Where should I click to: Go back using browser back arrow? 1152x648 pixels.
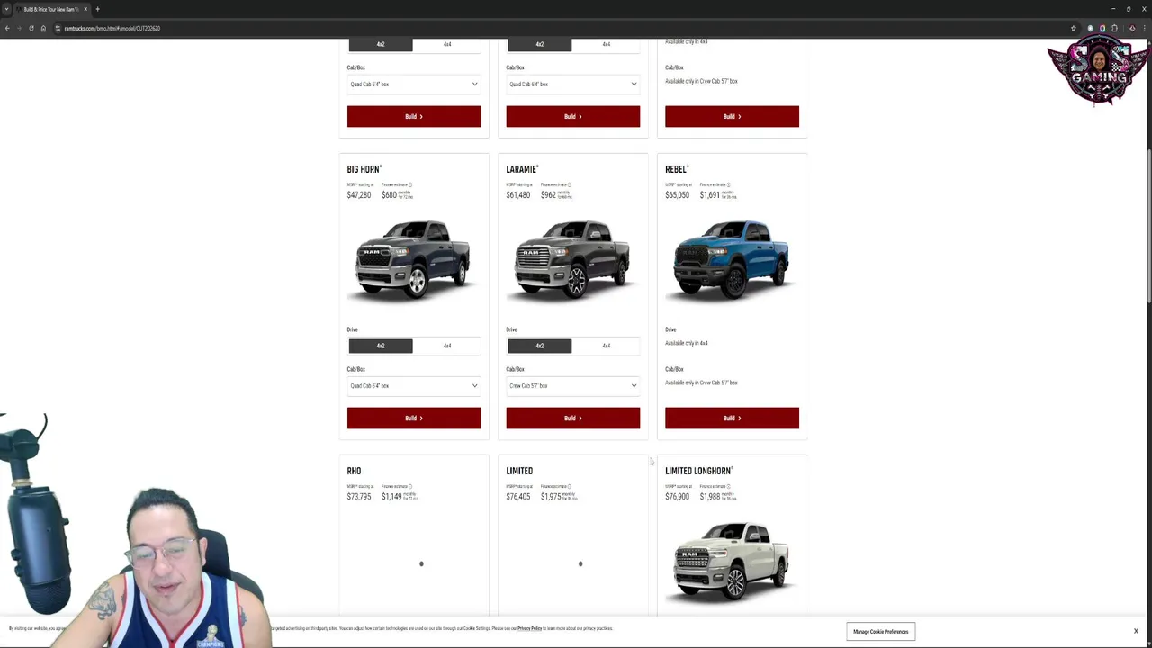coord(7,28)
